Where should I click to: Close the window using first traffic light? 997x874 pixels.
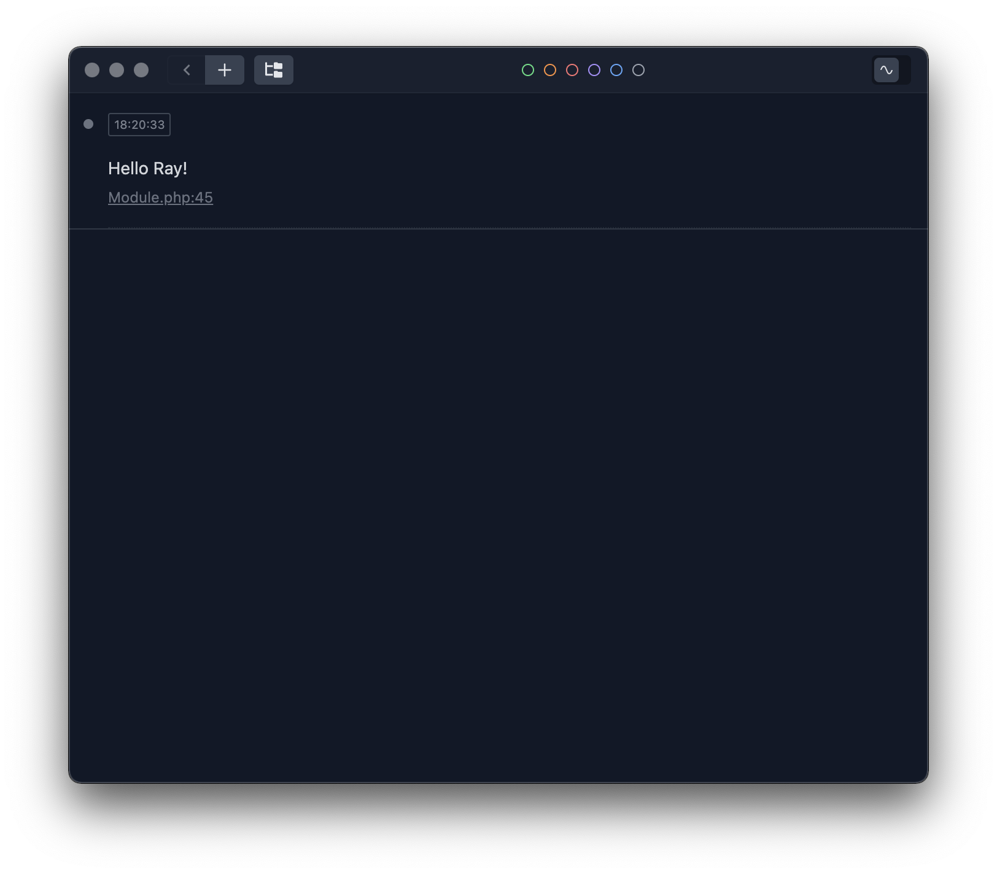92,70
